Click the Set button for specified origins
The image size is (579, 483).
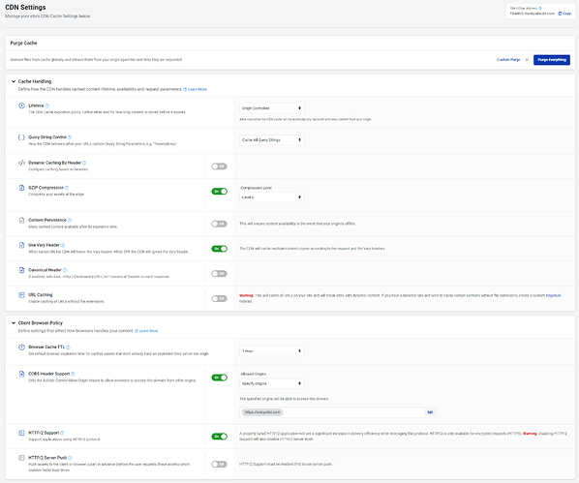click(430, 412)
